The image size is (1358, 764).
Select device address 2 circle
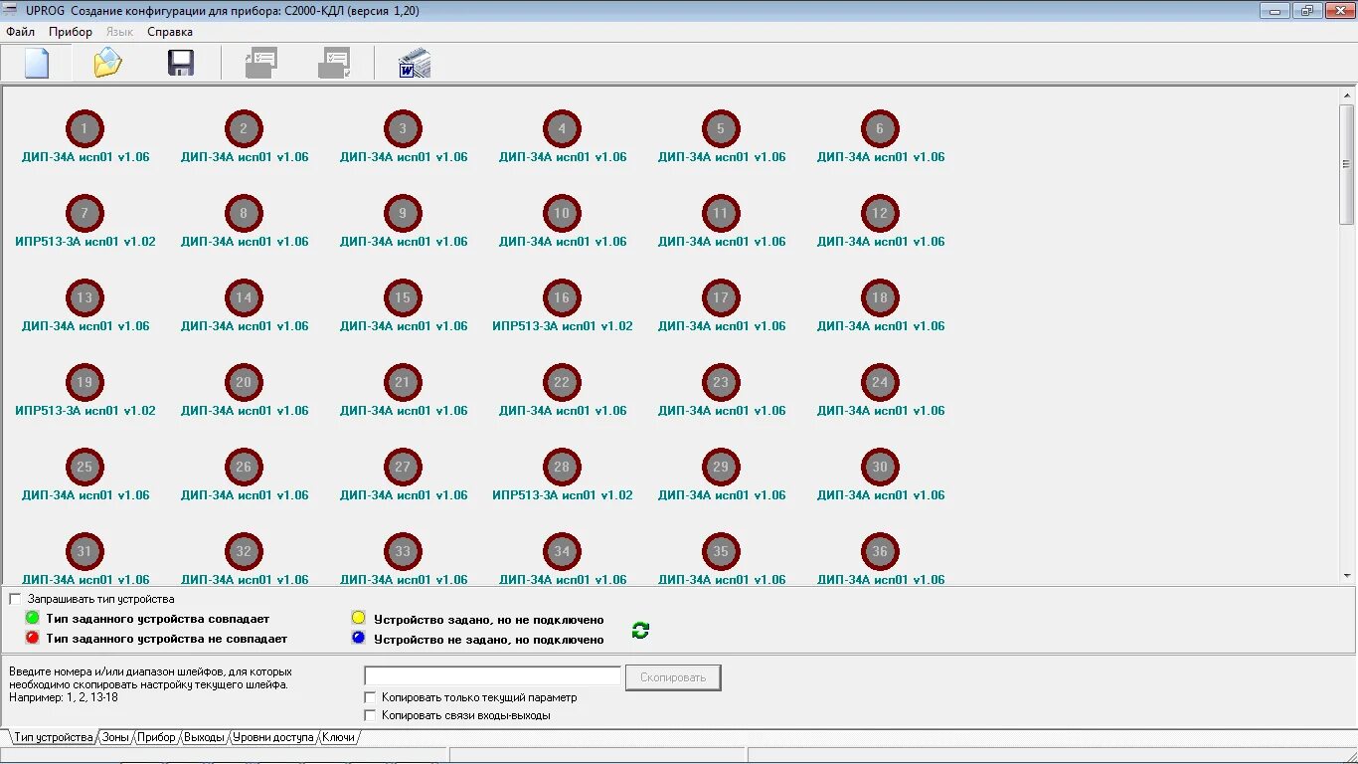coord(244,128)
